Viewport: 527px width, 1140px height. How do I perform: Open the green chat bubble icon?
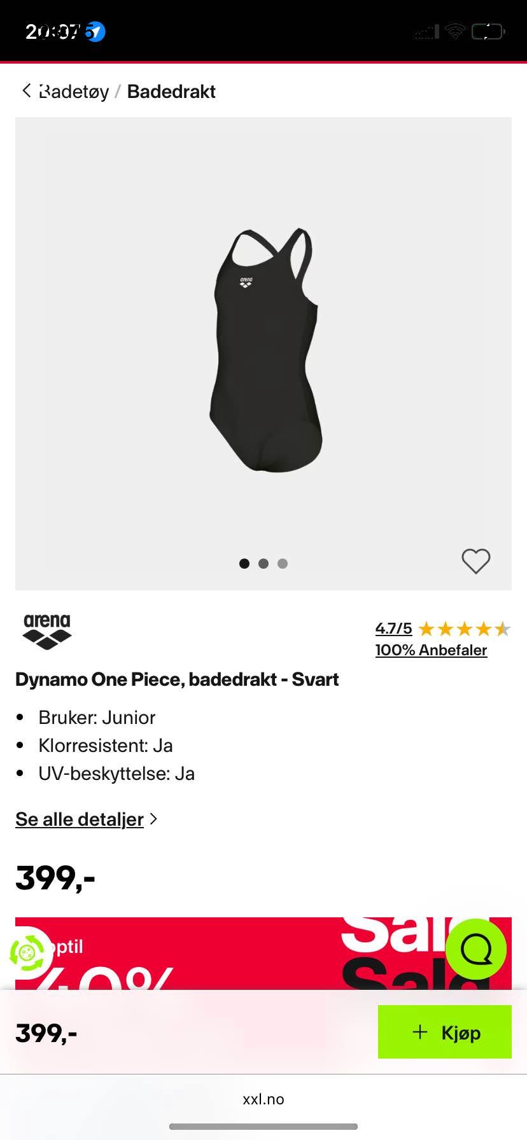476,949
